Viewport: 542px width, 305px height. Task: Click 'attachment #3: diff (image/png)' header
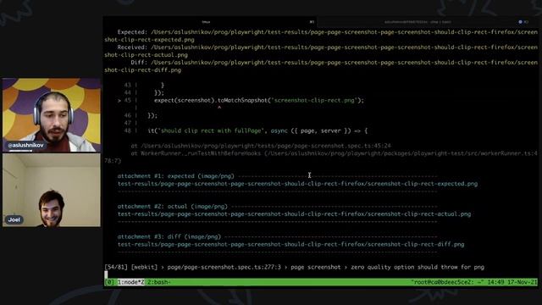[x=169, y=237]
